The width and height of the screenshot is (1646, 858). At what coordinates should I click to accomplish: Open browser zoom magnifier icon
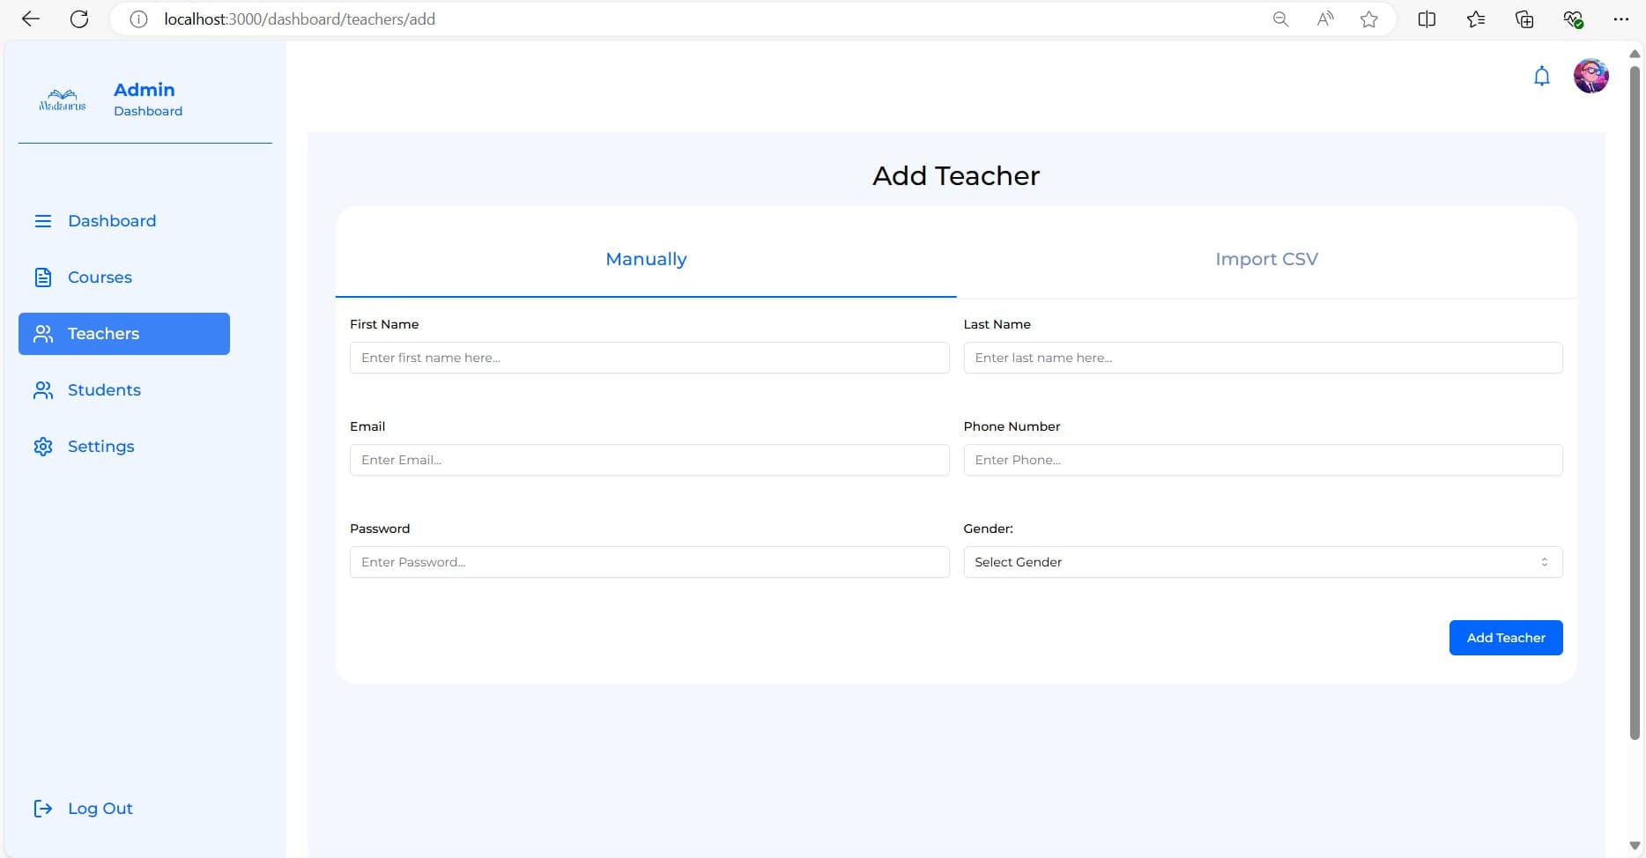point(1280,19)
